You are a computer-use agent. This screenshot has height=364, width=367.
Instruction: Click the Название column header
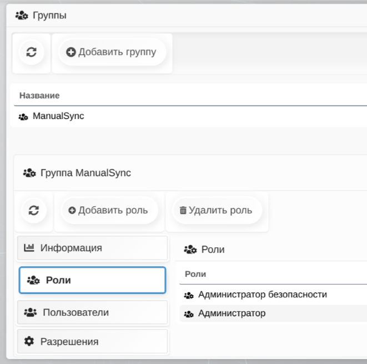(x=39, y=96)
